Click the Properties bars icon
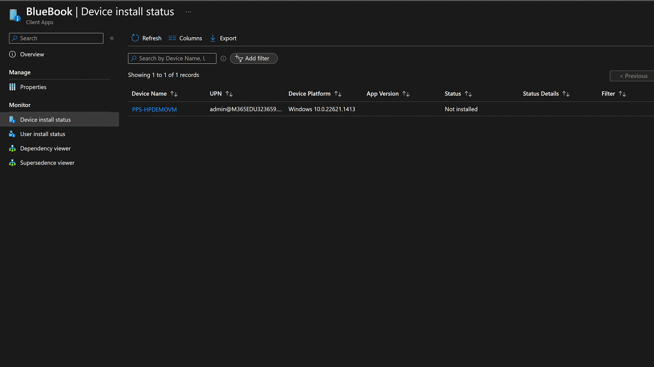The image size is (654, 367). 13,87
